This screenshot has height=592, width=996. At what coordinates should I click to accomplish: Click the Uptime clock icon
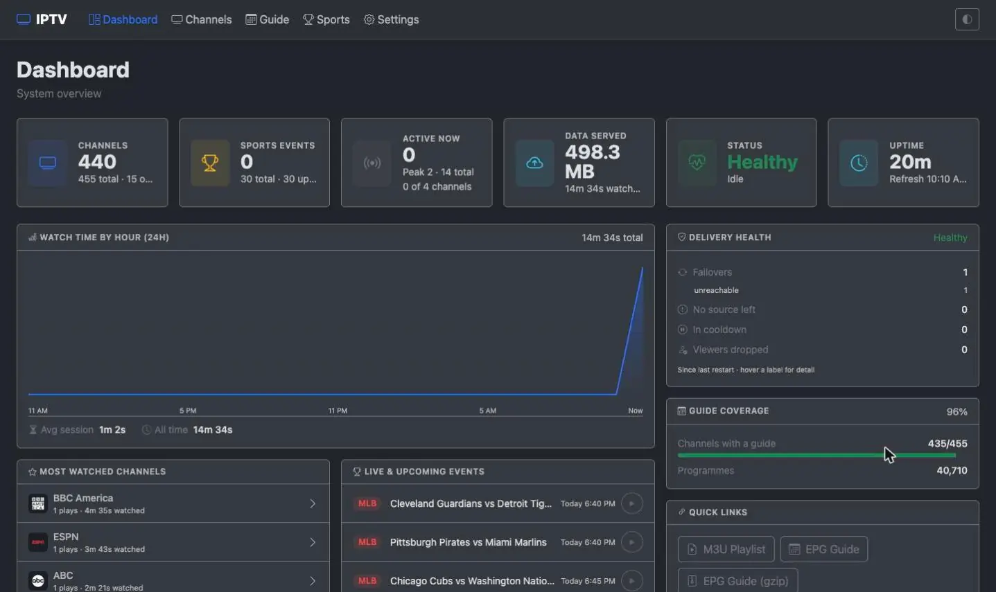(859, 163)
